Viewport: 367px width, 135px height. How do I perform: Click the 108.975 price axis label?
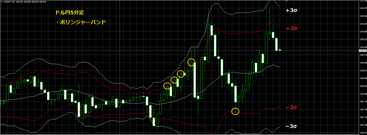coord(363,39)
